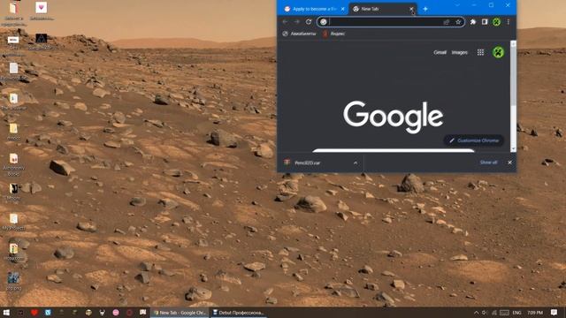Open the Chrome extensions puzzle icon
This screenshot has height=318, width=566.
[473, 22]
